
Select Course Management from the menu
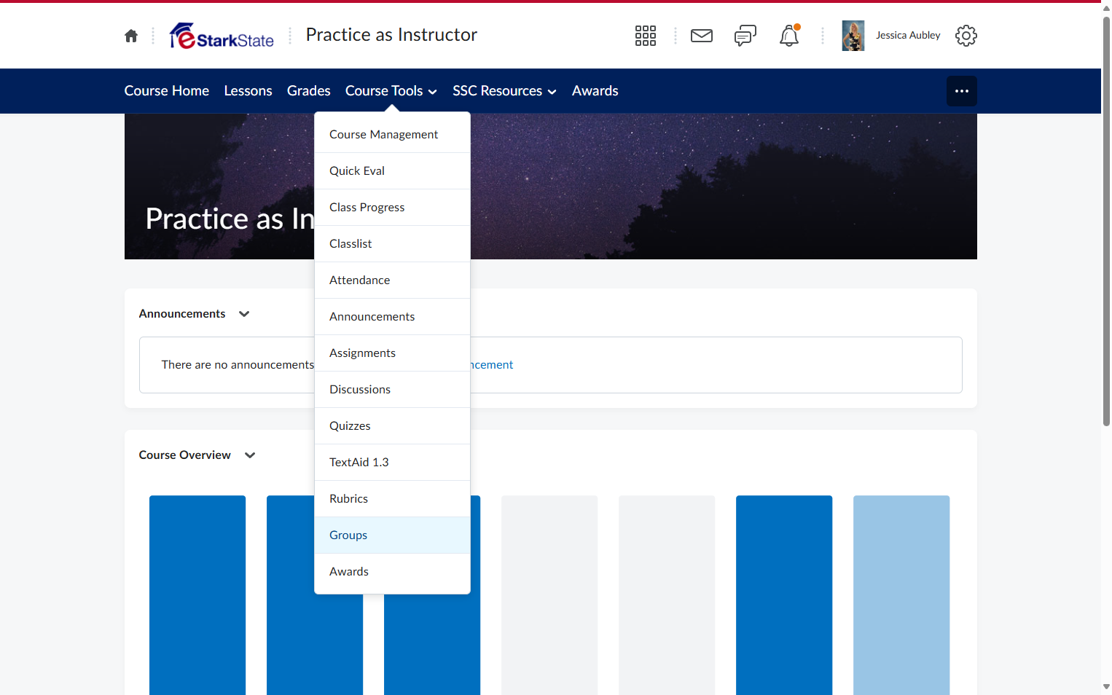coord(392,135)
